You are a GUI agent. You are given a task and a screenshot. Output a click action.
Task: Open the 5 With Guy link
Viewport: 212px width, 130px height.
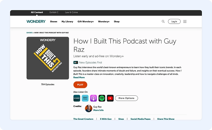tap(106, 119)
